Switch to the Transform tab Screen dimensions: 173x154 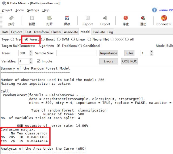tap(41, 32)
